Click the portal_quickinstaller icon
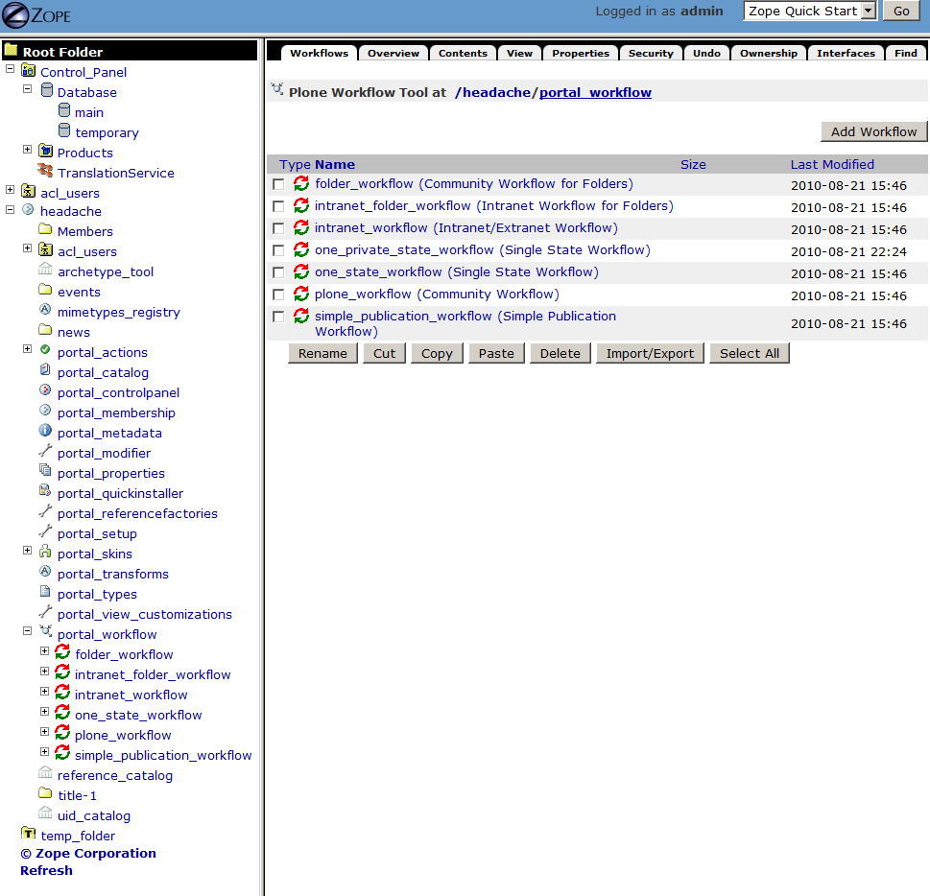The width and height of the screenshot is (930, 896). coord(45,490)
